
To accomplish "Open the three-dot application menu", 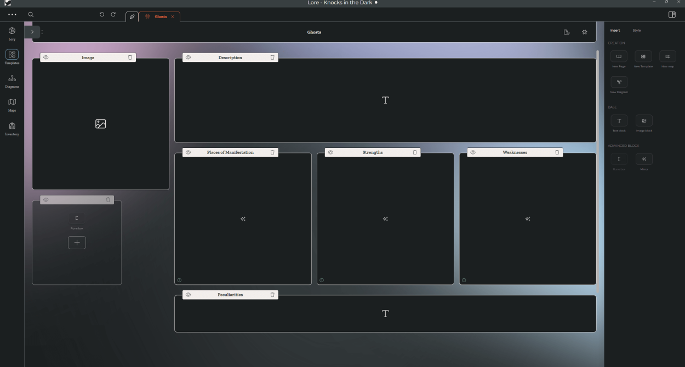I will tap(12, 15).
